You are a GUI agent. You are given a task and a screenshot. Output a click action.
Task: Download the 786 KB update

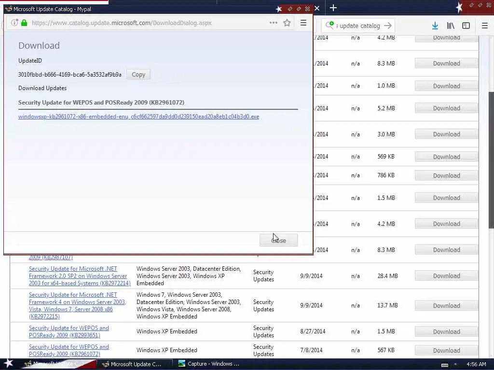pyautogui.click(x=446, y=175)
